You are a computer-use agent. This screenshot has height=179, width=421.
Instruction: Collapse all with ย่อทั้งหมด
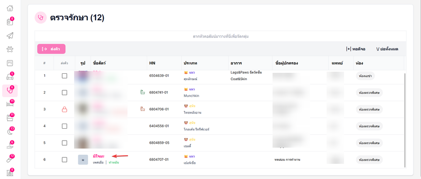click(387, 49)
